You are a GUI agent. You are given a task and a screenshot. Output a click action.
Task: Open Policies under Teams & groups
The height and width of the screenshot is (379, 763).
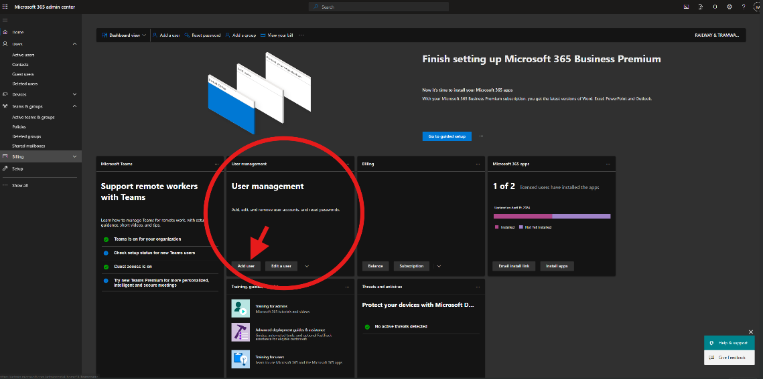click(x=19, y=126)
